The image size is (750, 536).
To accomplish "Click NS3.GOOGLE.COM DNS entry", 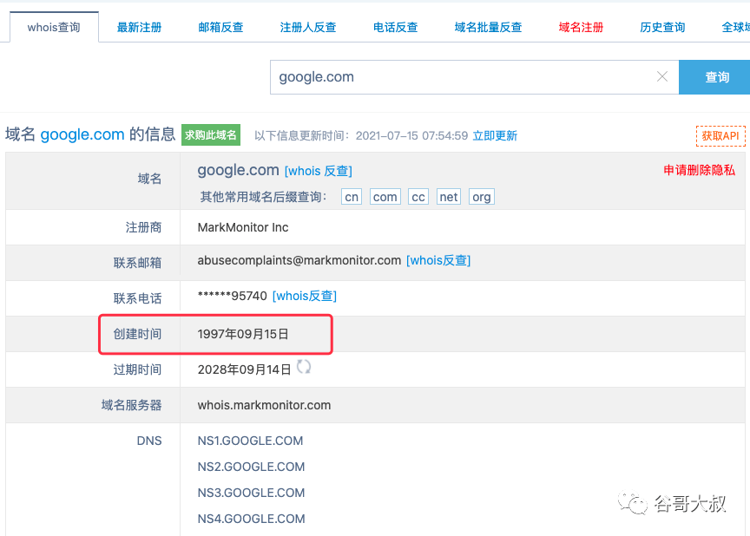I will click(251, 493).
